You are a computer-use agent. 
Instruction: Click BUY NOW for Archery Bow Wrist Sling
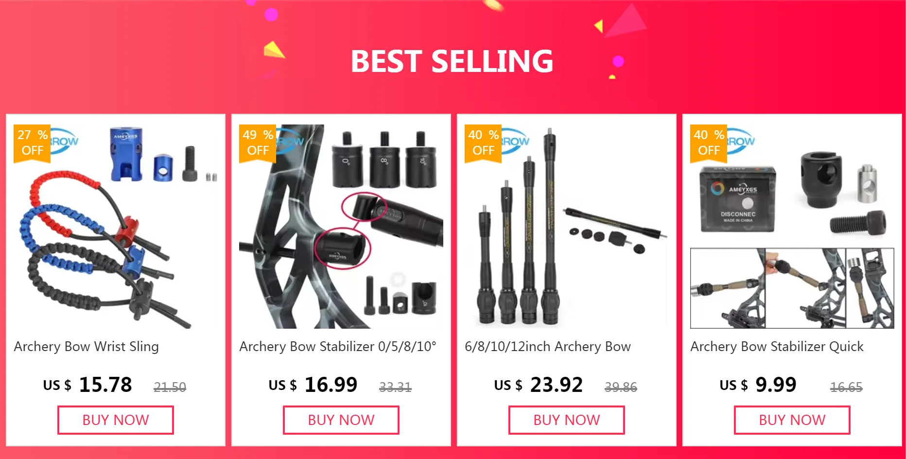point(116,420)
